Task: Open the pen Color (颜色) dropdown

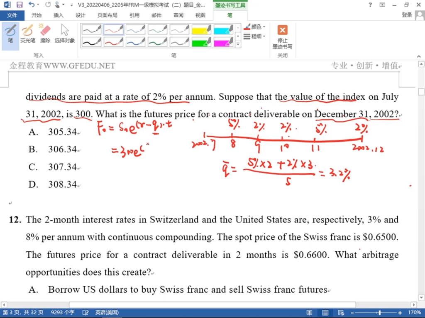Action: (x=255, y=27)
